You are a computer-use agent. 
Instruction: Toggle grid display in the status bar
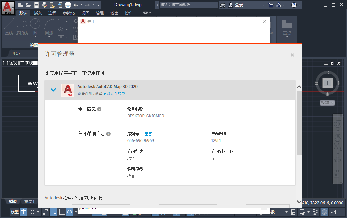[24, 212]
